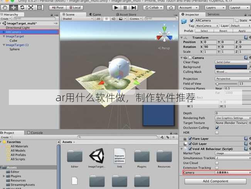
Task: Switch to the Services tab
Action: coord(213,14)
